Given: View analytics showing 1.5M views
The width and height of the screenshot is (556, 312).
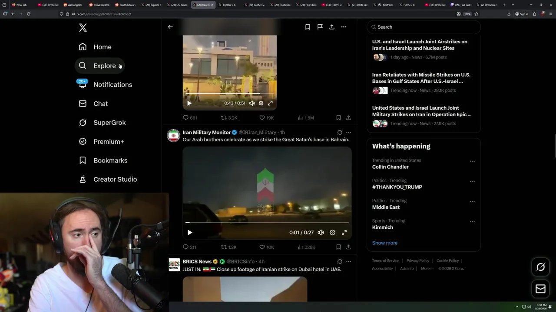Looking at the screenshot, I should 306,117.
